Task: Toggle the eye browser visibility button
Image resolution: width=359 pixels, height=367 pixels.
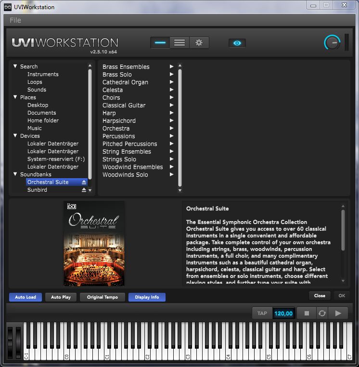Action: 237,43
